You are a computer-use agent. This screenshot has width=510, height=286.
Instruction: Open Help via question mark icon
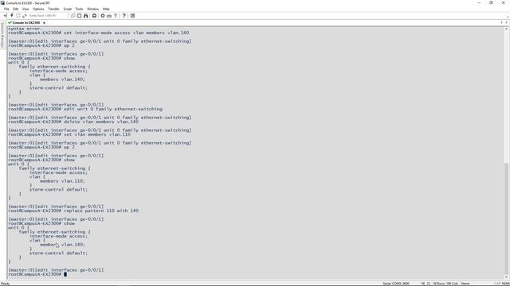pyautogui.click(x=124, y=16)
